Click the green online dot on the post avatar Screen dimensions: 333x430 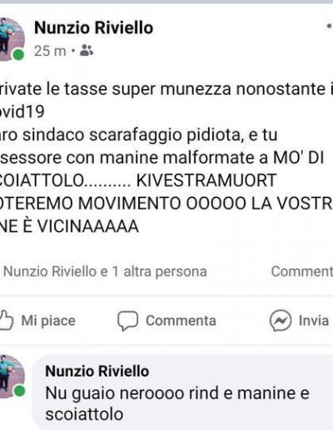[18, 54]
